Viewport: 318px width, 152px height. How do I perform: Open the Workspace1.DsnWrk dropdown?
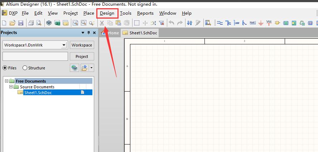coord(64,45)
